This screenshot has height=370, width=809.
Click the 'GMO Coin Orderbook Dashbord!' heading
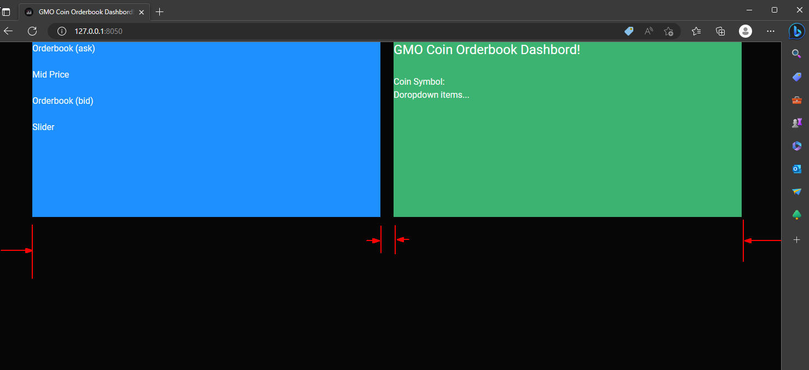[487, 50]
